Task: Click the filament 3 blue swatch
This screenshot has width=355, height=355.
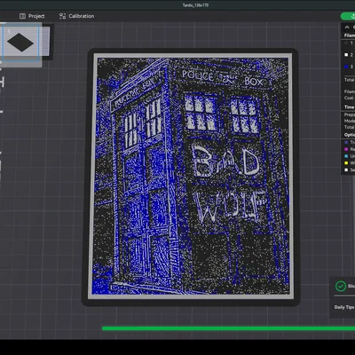Action: click(346, 67)
